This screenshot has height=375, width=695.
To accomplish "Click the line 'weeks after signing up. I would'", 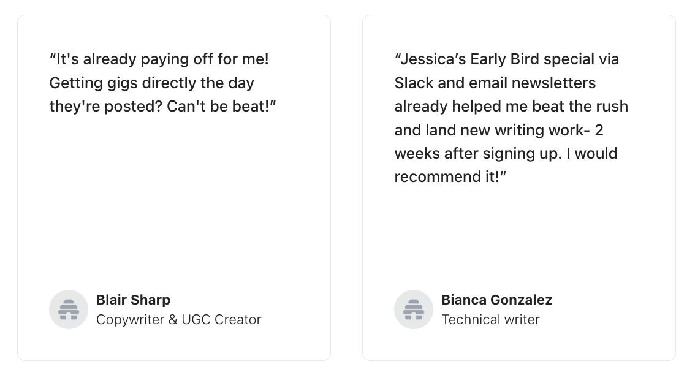I will click(506, 153).
